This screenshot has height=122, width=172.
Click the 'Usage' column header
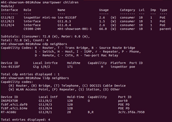click(x=104, y=10)
